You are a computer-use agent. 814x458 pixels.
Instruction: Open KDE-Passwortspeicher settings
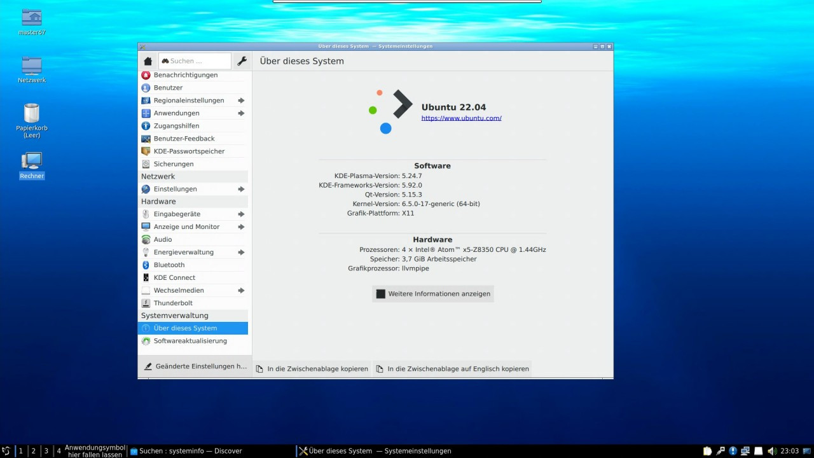pyautogui.click(x=193, y=151)
